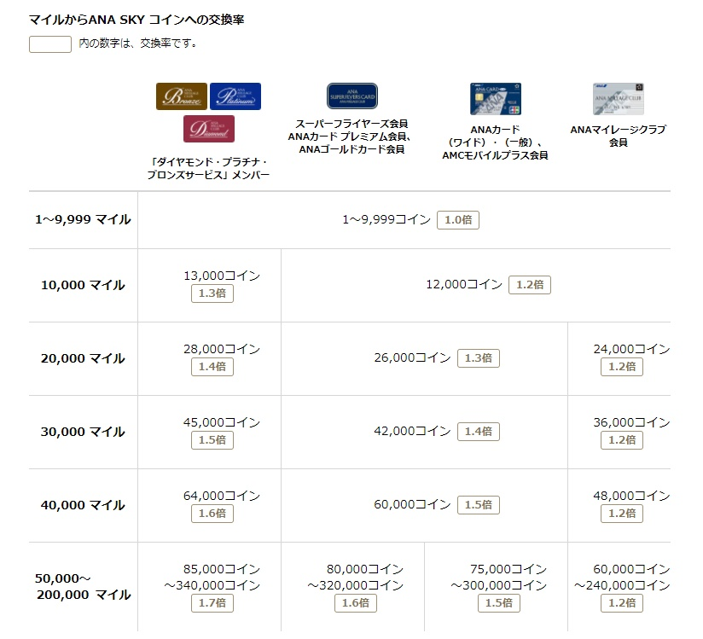The image size is (703, 639).
Task: Click the 1.7倍 rate badge
Action: [212, 603]
